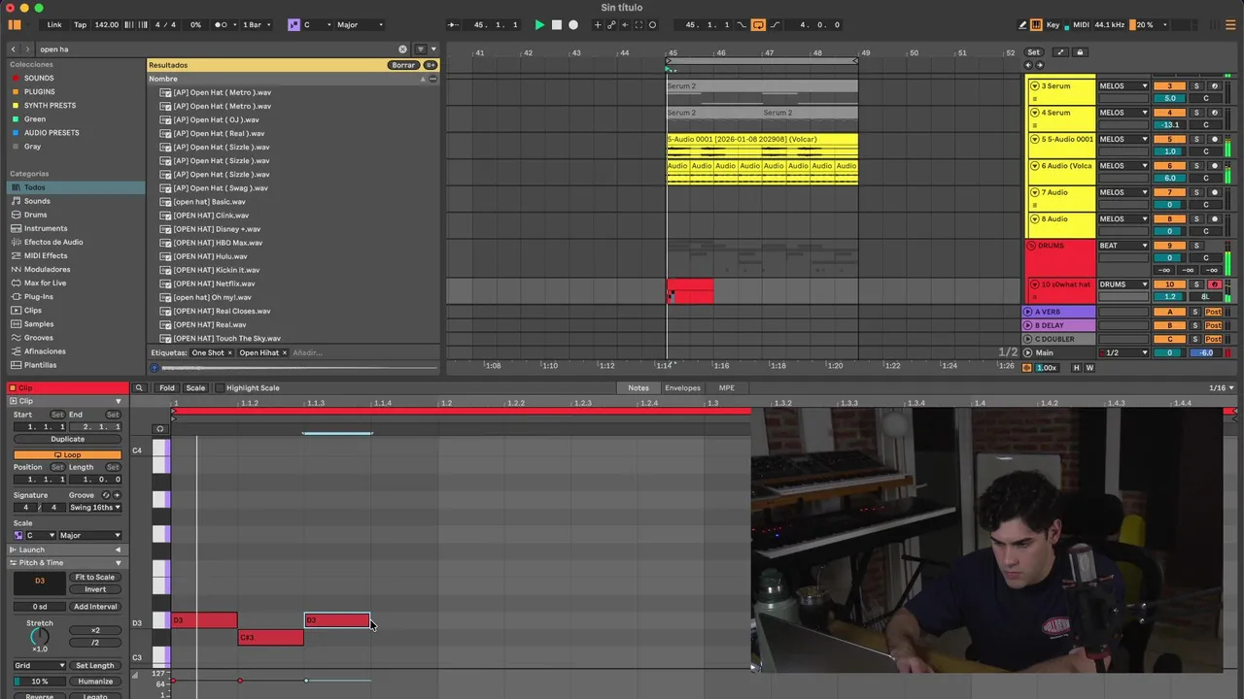
Task: Toggle the clip Loop button
Action: 67,454
